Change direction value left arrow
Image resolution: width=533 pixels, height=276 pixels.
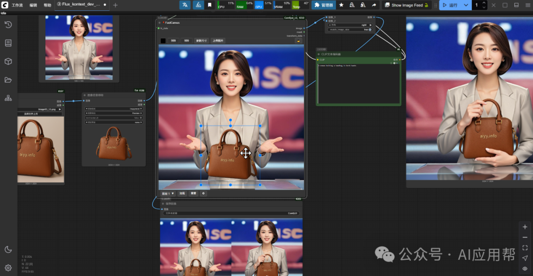(329, 25)
